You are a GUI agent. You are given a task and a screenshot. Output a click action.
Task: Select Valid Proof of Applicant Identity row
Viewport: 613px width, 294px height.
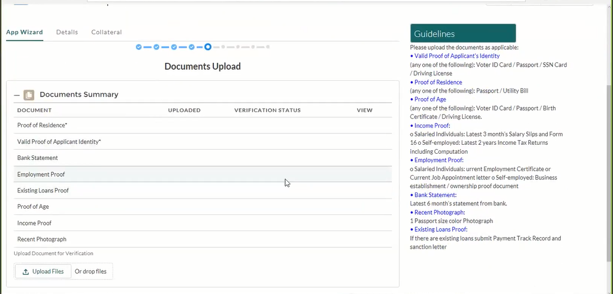click(x=203, y=141)
